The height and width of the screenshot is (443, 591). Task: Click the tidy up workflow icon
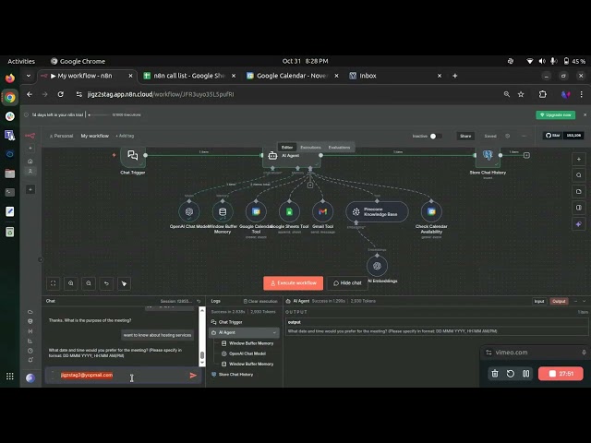click(124, 283)
